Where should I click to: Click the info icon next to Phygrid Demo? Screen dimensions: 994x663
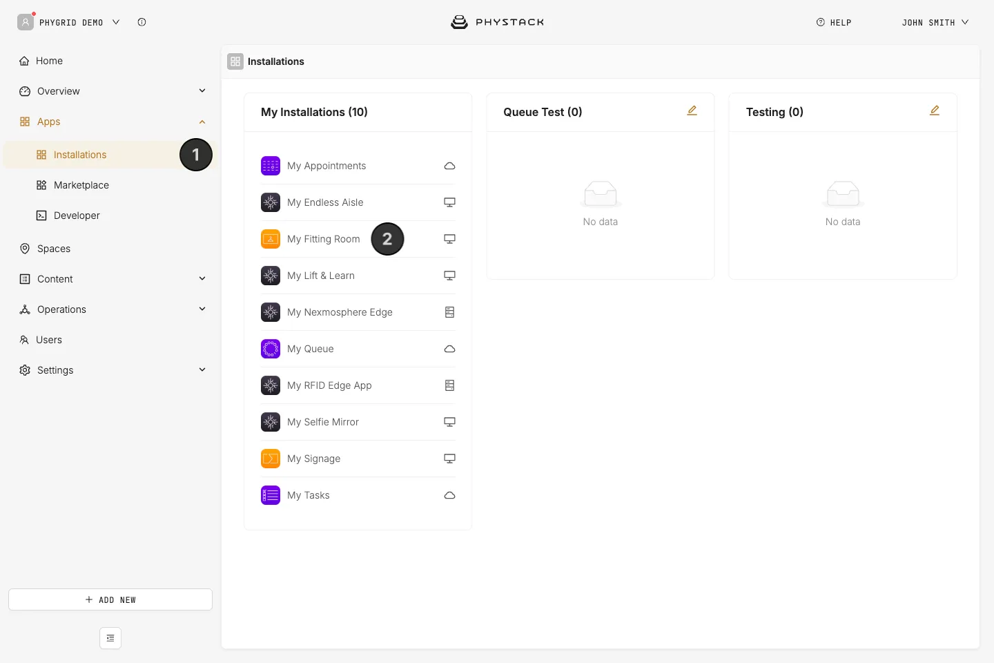(142, 22)
